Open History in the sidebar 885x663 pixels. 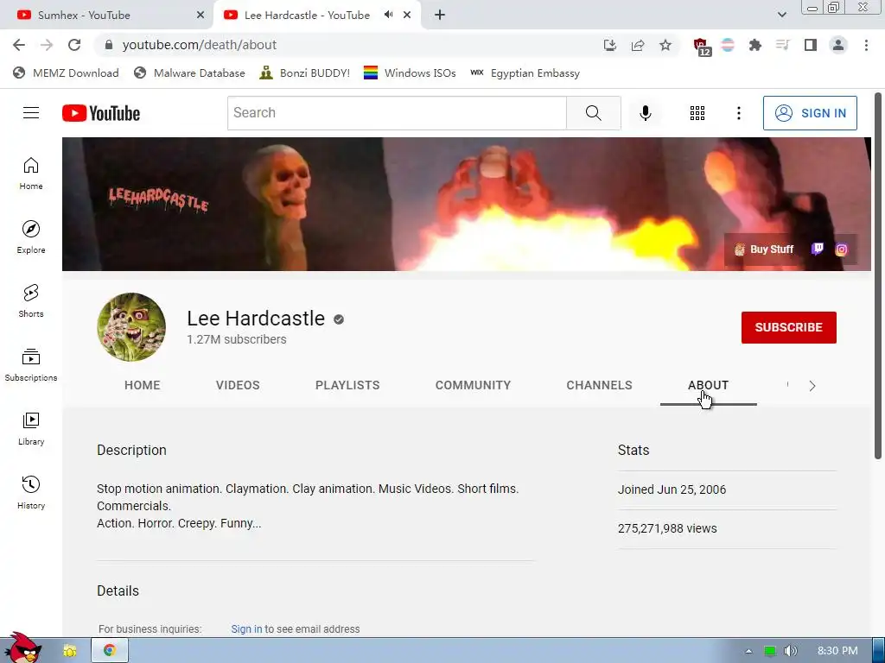pos(31,493)
